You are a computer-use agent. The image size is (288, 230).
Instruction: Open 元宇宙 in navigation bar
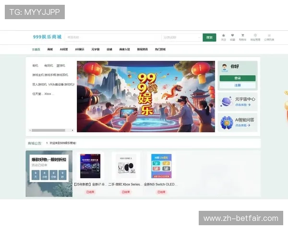click(x=96, y=49)
